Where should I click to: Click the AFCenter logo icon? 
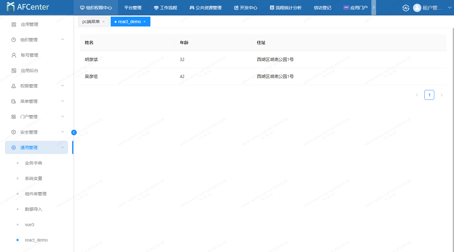[10, 7]
